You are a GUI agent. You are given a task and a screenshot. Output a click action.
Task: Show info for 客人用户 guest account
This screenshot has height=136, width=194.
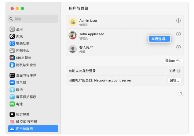click(x=179, y=47)
